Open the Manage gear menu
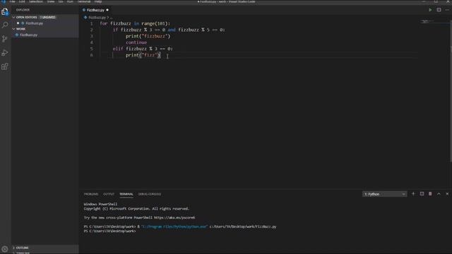Image resolution: width=452 pixels, height=254 pixels. [x=5, y=249]
